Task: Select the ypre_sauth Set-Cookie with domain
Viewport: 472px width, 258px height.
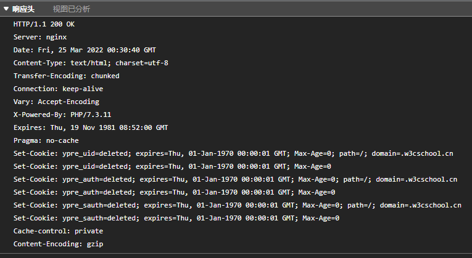Action: click(x=238, y=205)
